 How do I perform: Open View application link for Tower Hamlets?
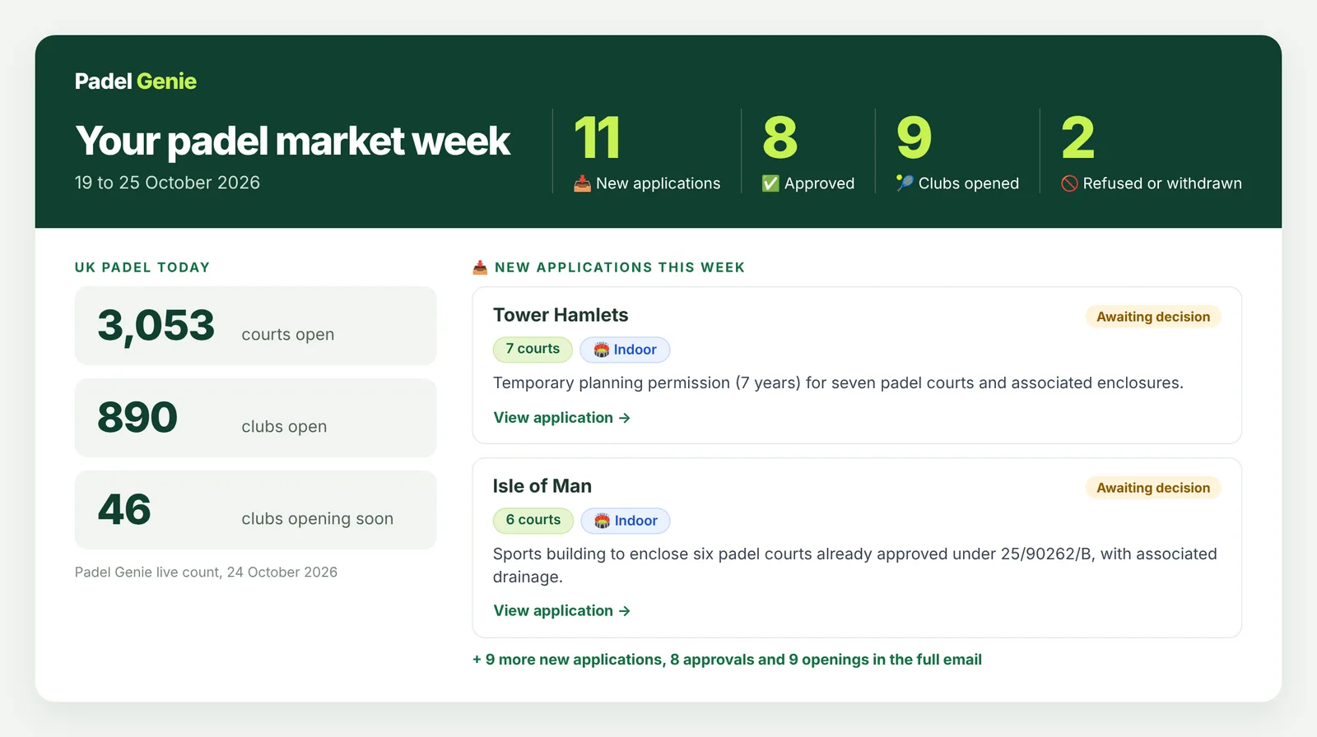(x=561, y=418)
